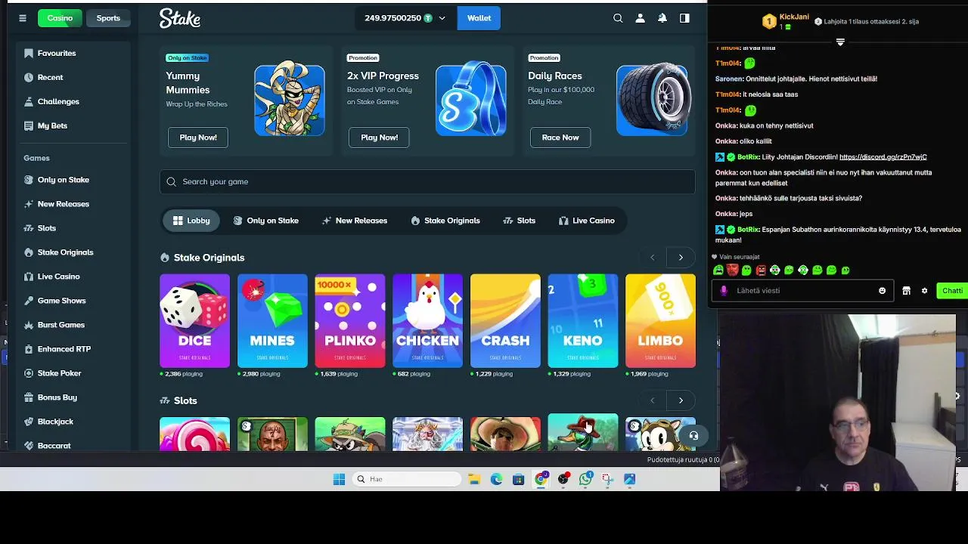Screen dimensions: 968x544
Task: Show previous Stake Originals games arrow
Action: (652, 258)
